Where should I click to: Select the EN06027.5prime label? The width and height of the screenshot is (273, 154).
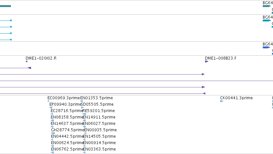(99, 124)
